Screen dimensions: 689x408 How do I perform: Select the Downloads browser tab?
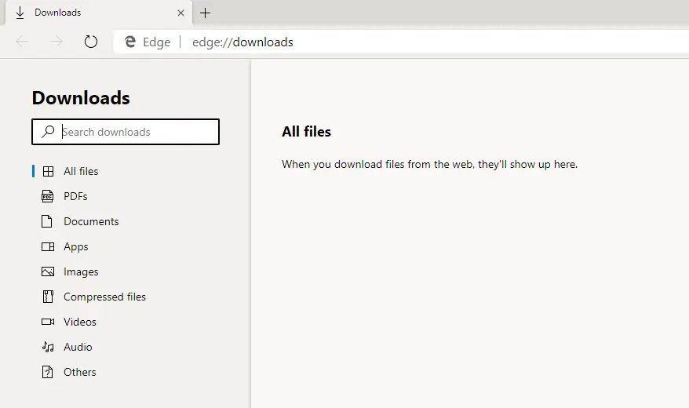[x=98, y=13]
